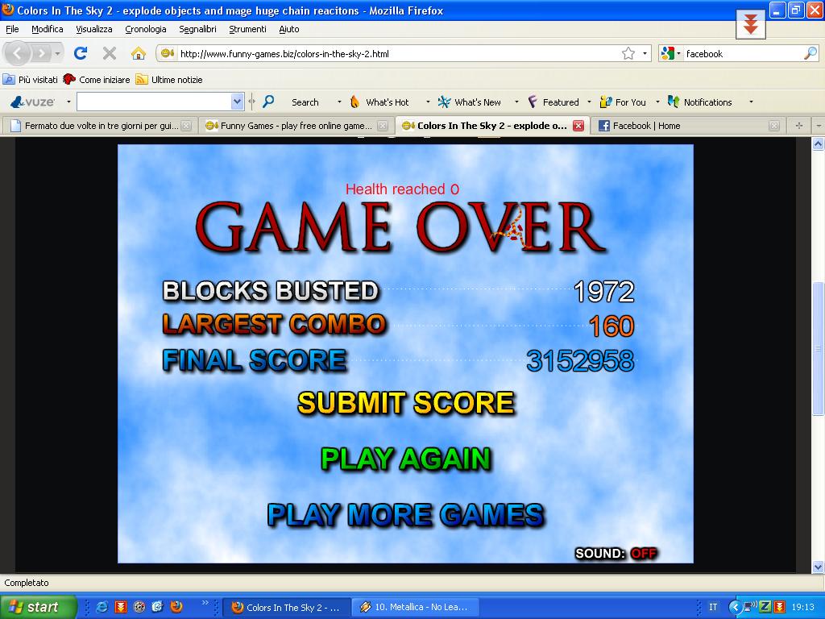Open the Windows start menu

pos(38,607)
